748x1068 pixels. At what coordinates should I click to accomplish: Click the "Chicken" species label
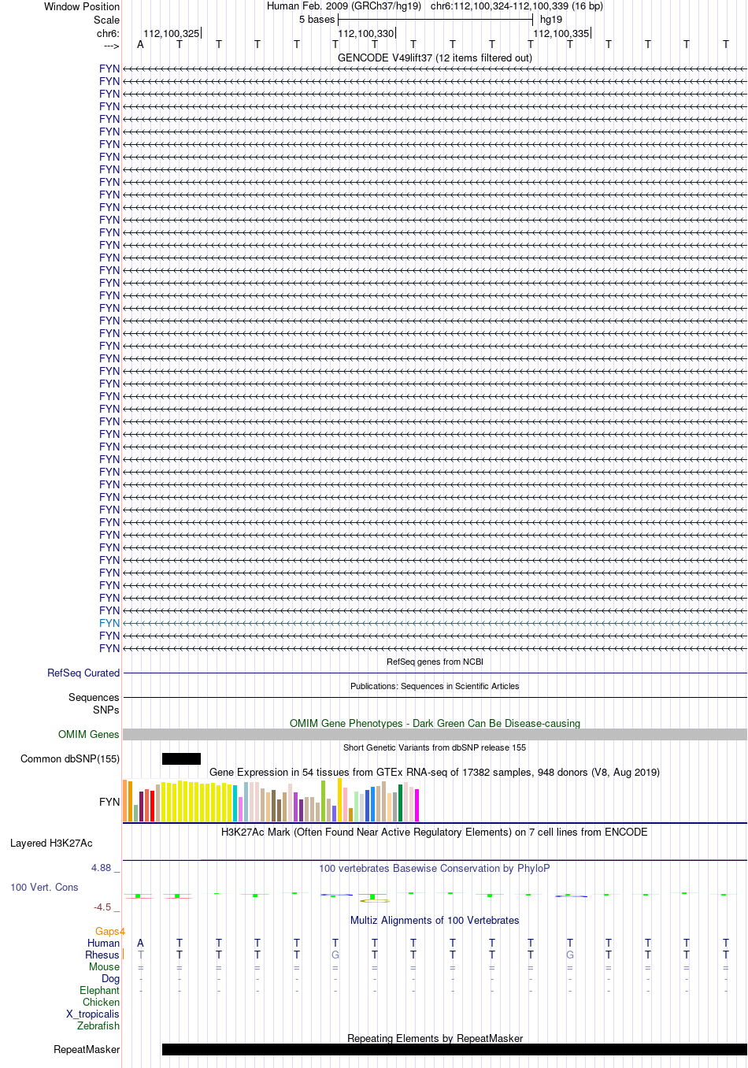[x=102, y=1002]
